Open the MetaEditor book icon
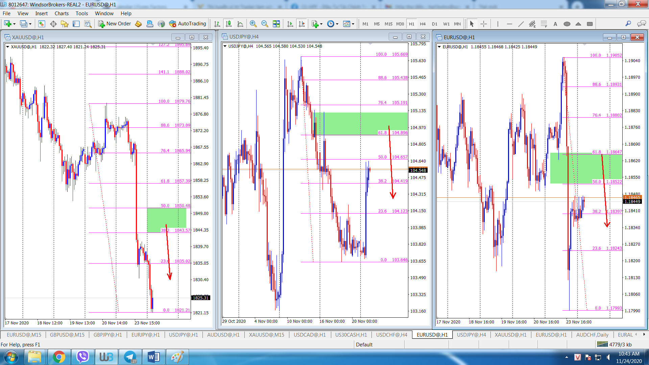Screen dimensions: 649x365 pyautogui.click(x=138, y=24)
